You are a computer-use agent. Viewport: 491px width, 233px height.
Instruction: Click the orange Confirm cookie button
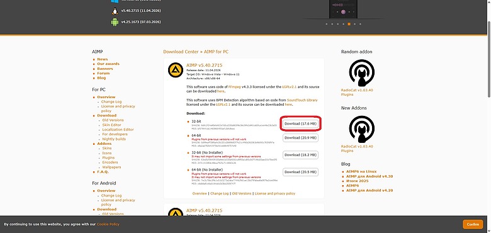coord(473,224)
